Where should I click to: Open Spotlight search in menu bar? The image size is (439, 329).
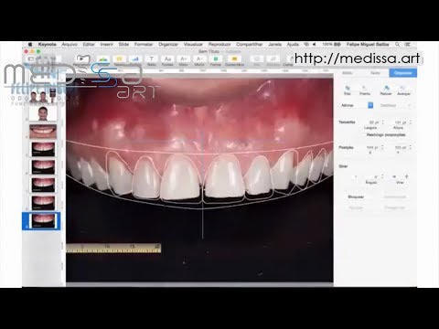pos(397,45)
